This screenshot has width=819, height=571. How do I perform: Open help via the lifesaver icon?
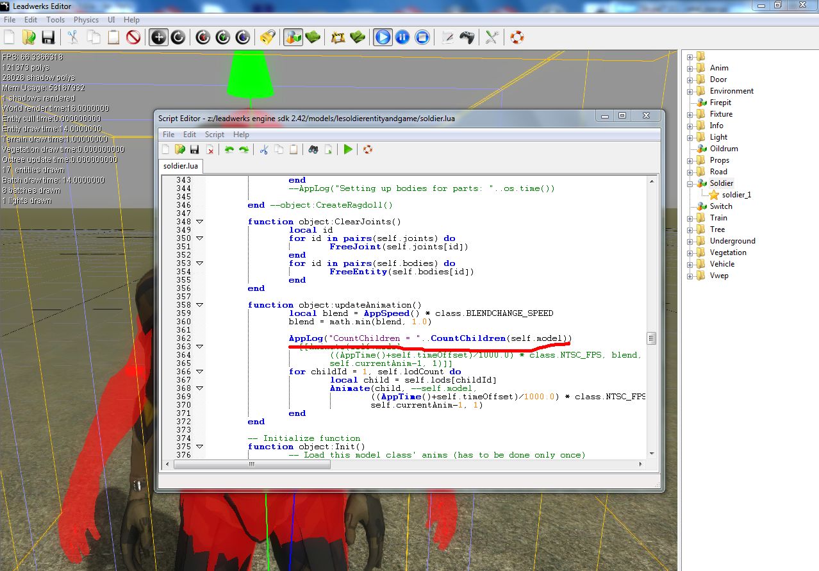[x=517, y=37]
